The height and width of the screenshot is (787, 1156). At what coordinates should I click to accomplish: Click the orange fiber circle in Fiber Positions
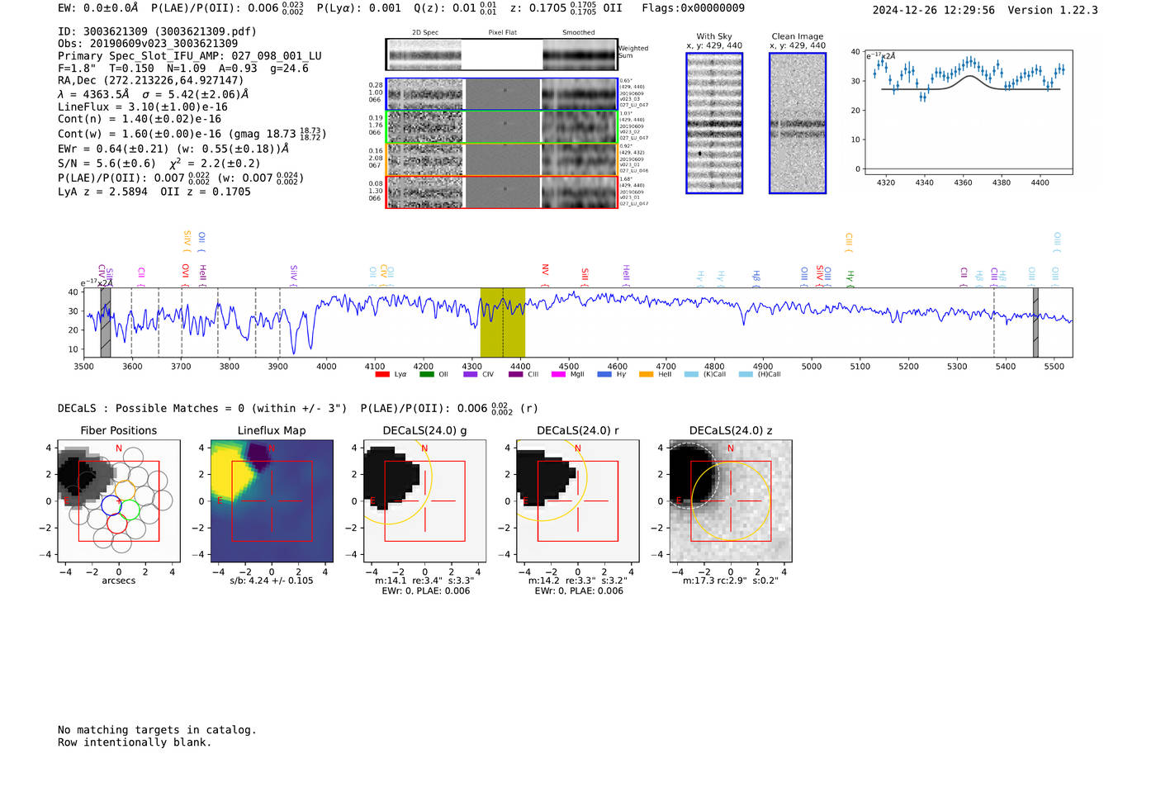(x=124, y=491)
